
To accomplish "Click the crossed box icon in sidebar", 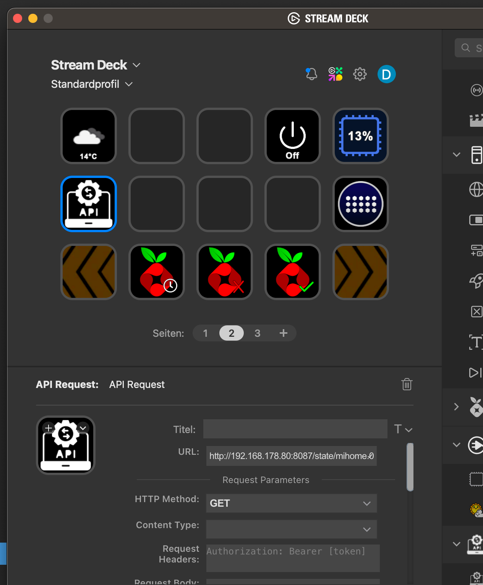I will (477, 312).
